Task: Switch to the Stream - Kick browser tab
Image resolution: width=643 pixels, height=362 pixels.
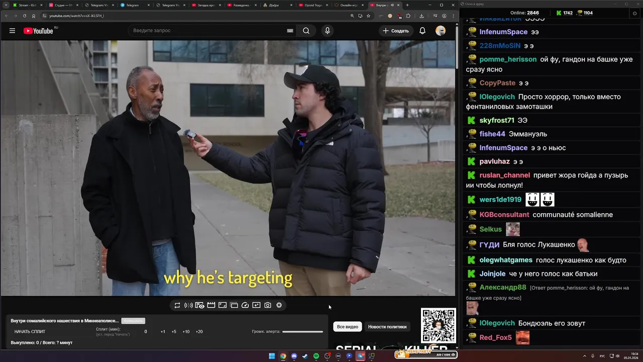Action: click(27, 5)
